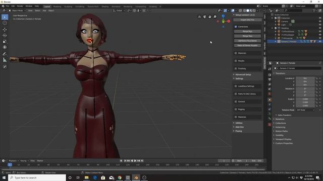Choose the Rotate tool

tap(5, 36)
